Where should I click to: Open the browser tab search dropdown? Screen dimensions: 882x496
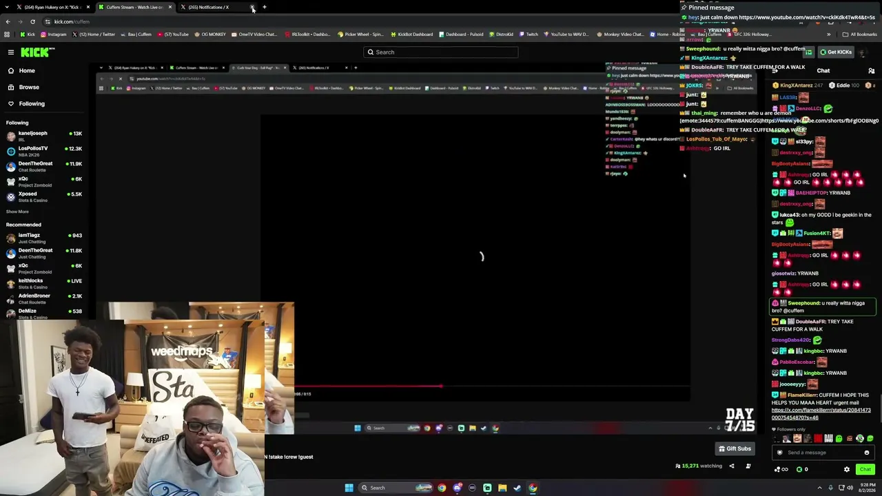pyautogui.click(x=6, y=7)
